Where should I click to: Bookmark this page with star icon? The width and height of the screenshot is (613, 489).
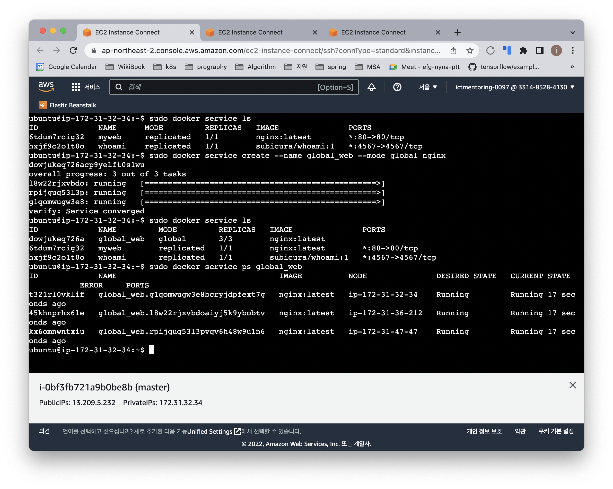[x=470, y=51]
